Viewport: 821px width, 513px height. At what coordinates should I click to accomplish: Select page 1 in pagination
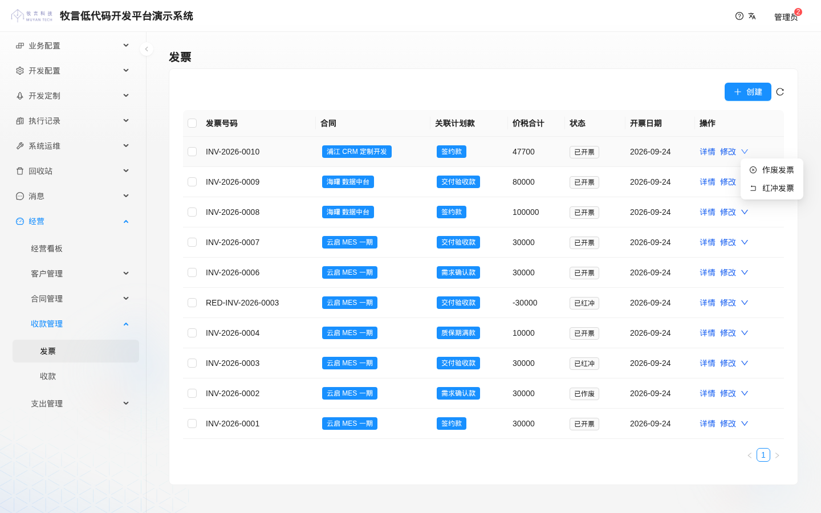763,455
